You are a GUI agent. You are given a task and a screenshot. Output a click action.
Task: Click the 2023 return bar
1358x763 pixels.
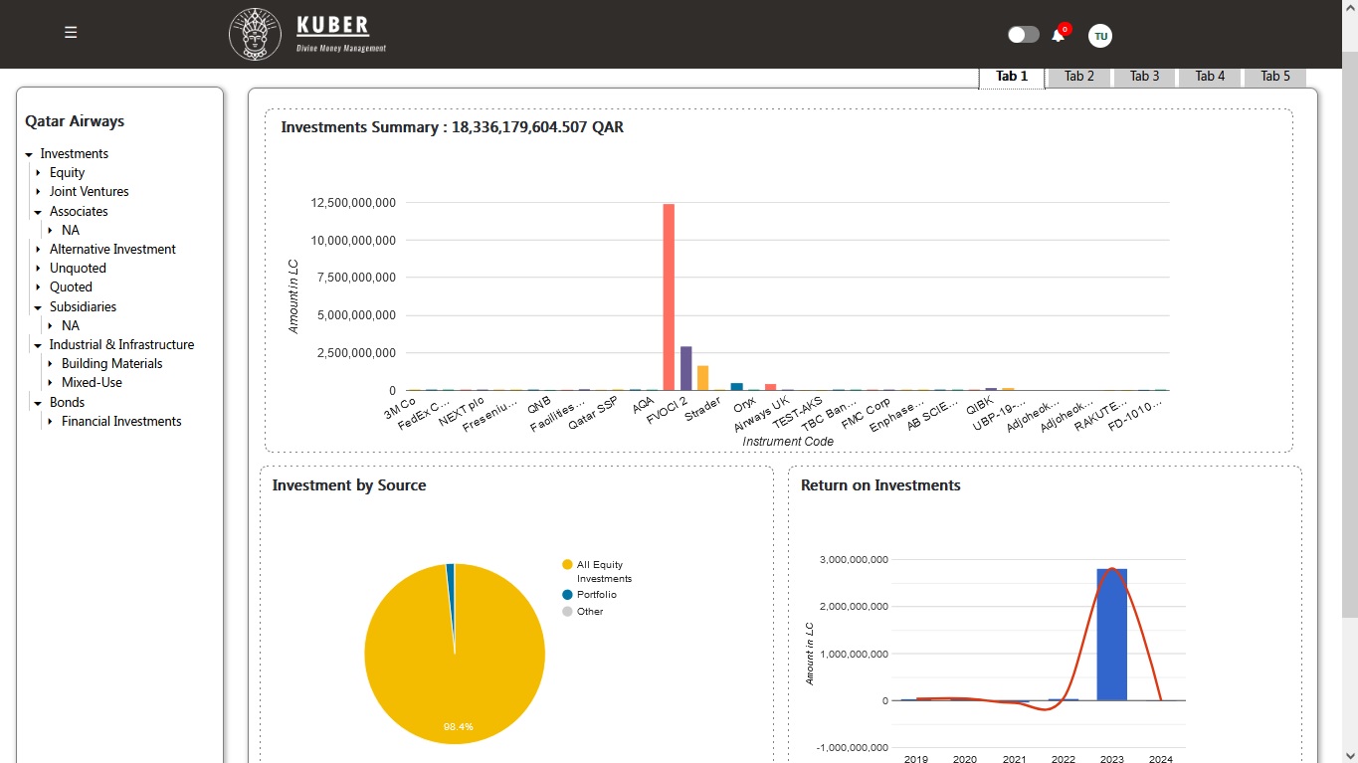pyautogui.click(x=1111, y=635)
